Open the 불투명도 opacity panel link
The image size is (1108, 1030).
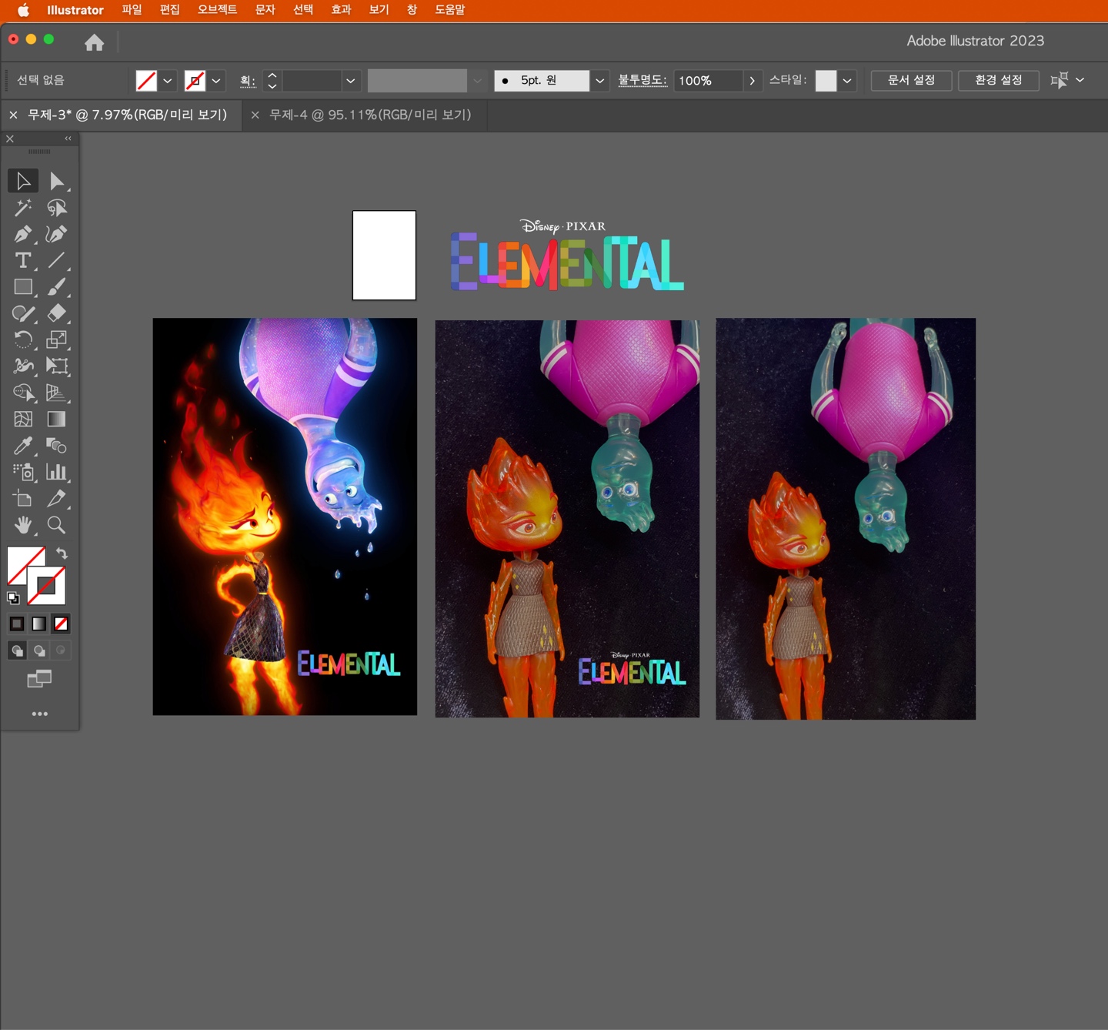tap(642, 81)
